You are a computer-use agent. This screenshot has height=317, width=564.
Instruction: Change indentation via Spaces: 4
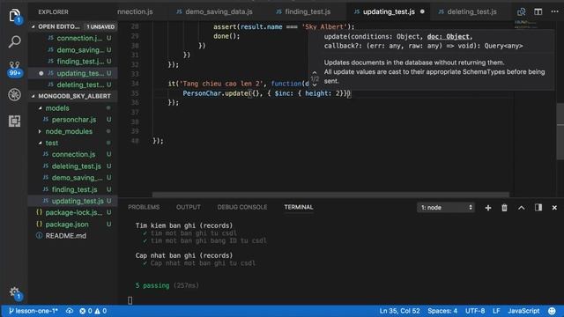[x=442, y=311]
